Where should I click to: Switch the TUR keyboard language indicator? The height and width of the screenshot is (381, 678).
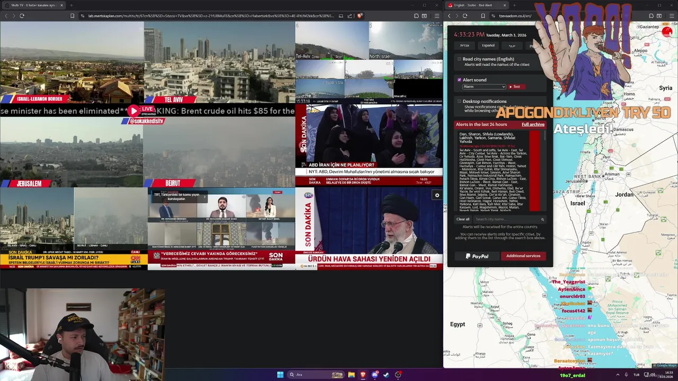click(x=636, y=375)
